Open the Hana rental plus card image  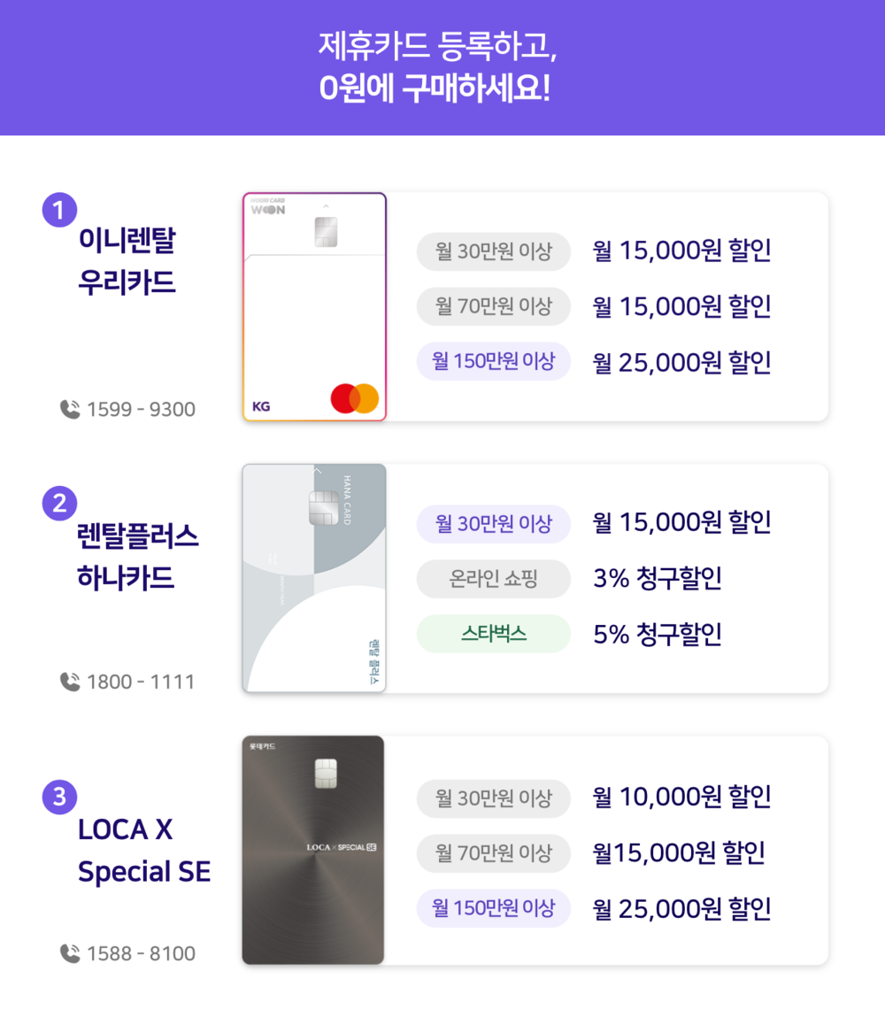click(314, 578)
